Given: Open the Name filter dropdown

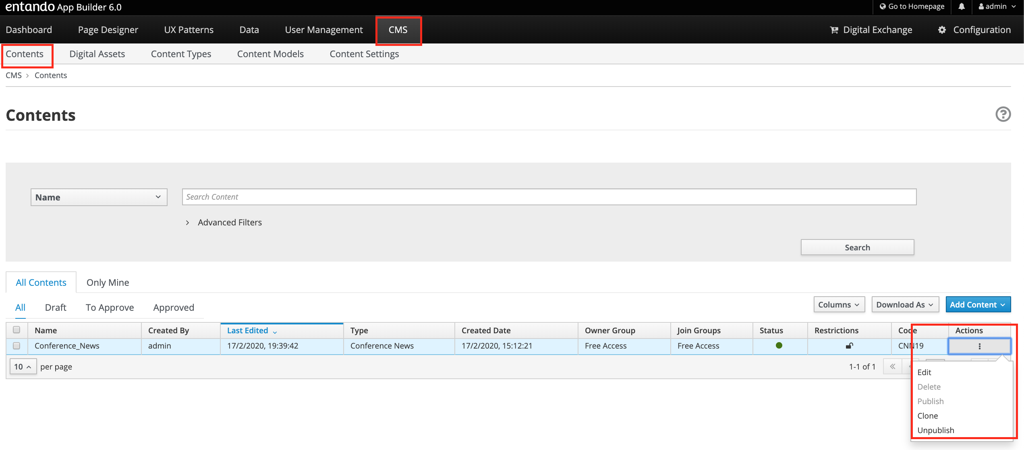Looking at the screenshot, I should 99,197.
